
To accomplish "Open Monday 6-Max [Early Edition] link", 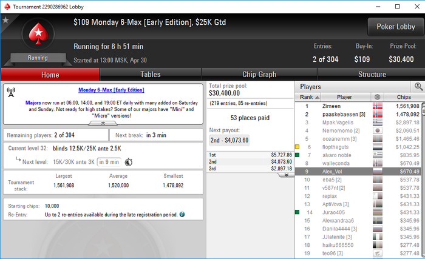I will coord(111,90).
